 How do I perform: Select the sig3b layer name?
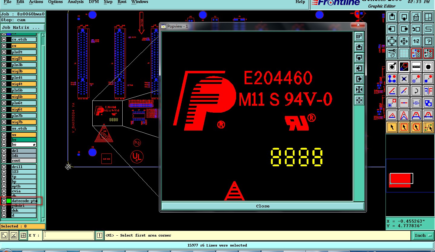(24, 71)
